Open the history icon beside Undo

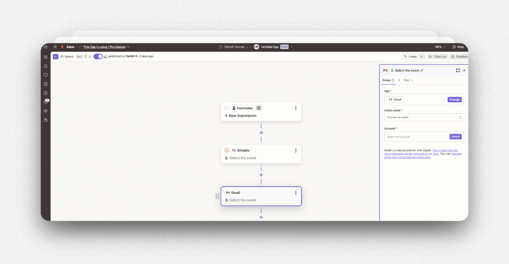[x=422, y=57]
